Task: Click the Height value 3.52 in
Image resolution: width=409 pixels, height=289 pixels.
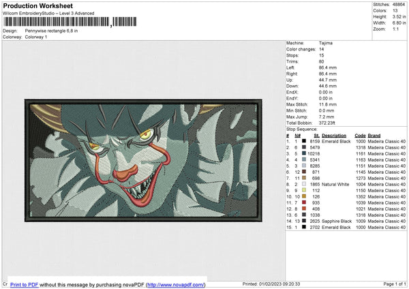Action: [x=399, y=16]
